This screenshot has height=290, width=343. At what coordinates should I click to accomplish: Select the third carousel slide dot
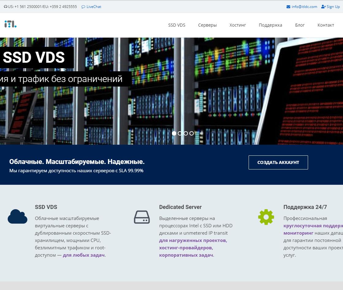(x=185, y=133)
